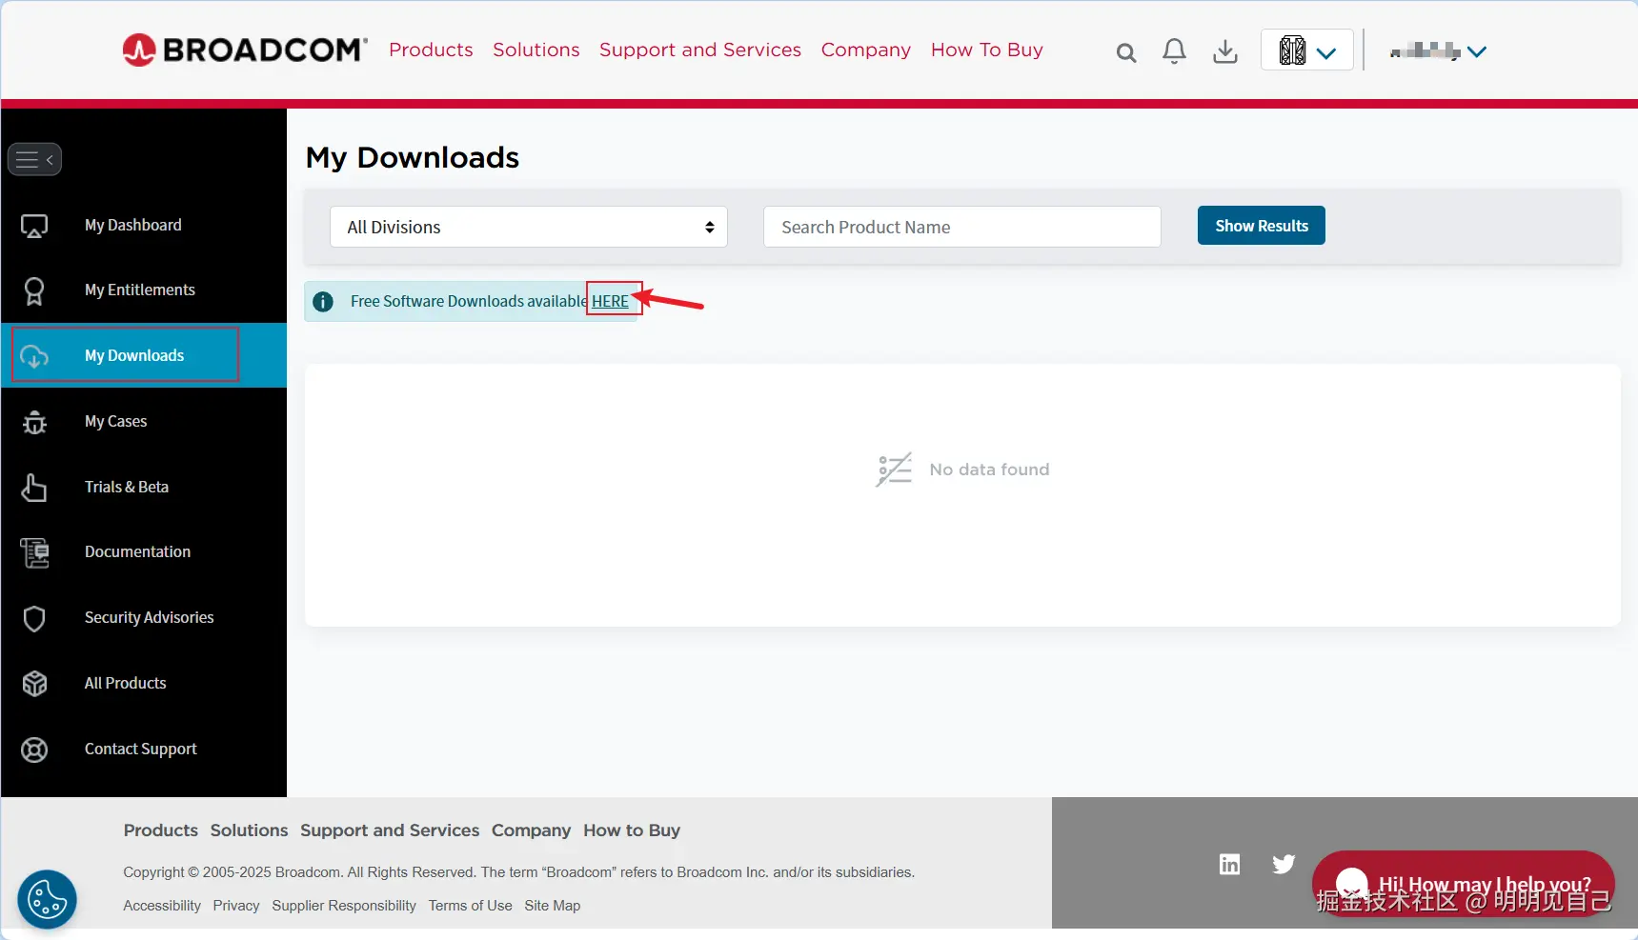Open Support and Services top menu
Image resolution: width=1638 pixels, height=940 pixels.
click(x=700, y=50)
